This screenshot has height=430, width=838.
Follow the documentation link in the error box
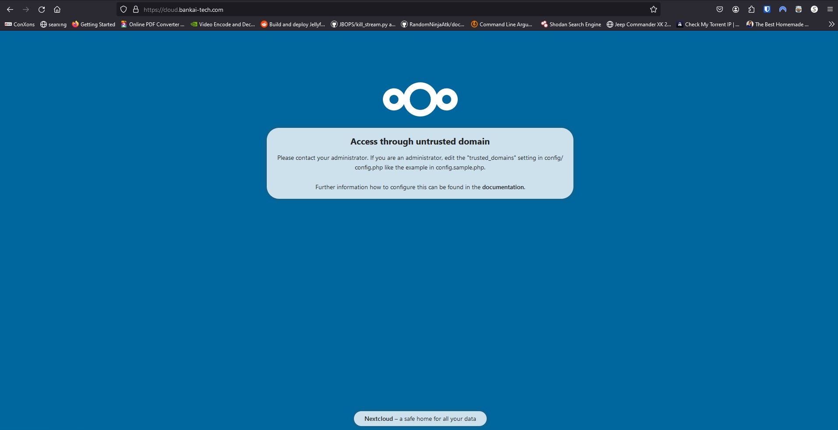coord(503,187)
